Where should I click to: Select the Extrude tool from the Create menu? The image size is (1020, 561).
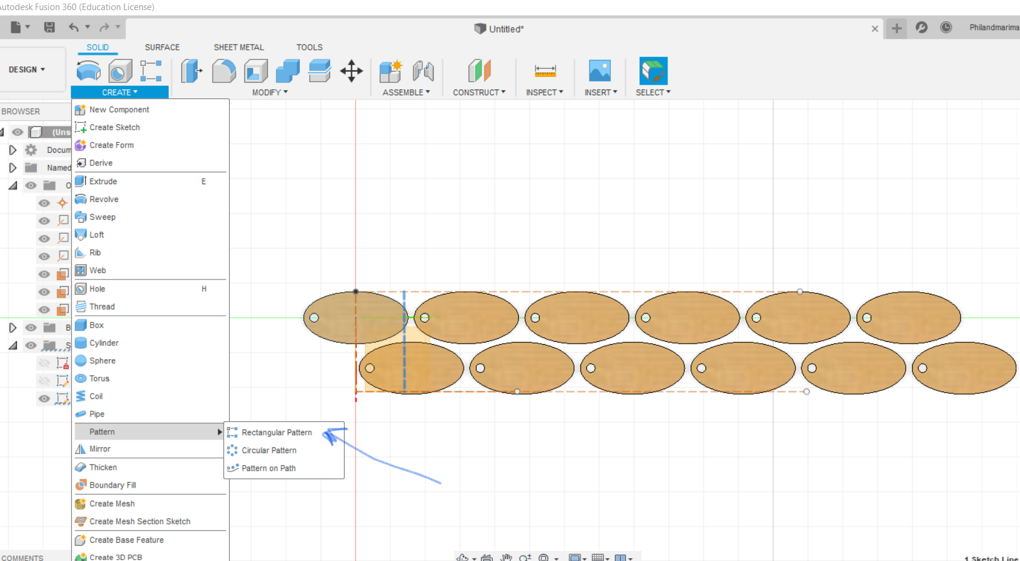coord(104,181)
